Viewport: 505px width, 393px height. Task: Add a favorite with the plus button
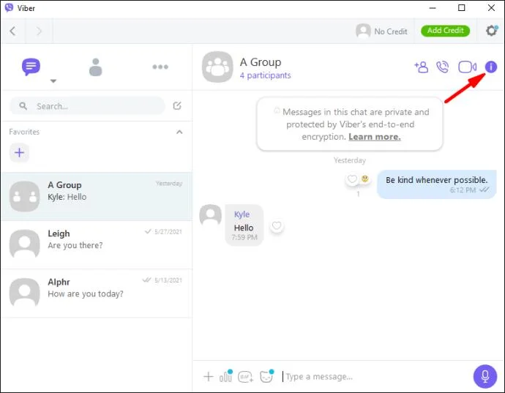[x=19, y=152]
